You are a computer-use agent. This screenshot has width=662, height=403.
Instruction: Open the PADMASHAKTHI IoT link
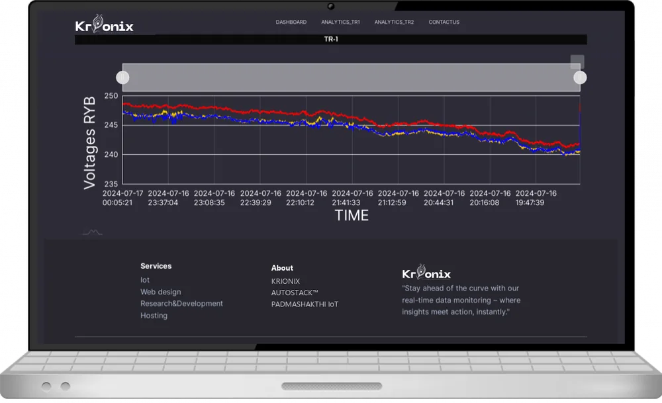pos(305,304)
